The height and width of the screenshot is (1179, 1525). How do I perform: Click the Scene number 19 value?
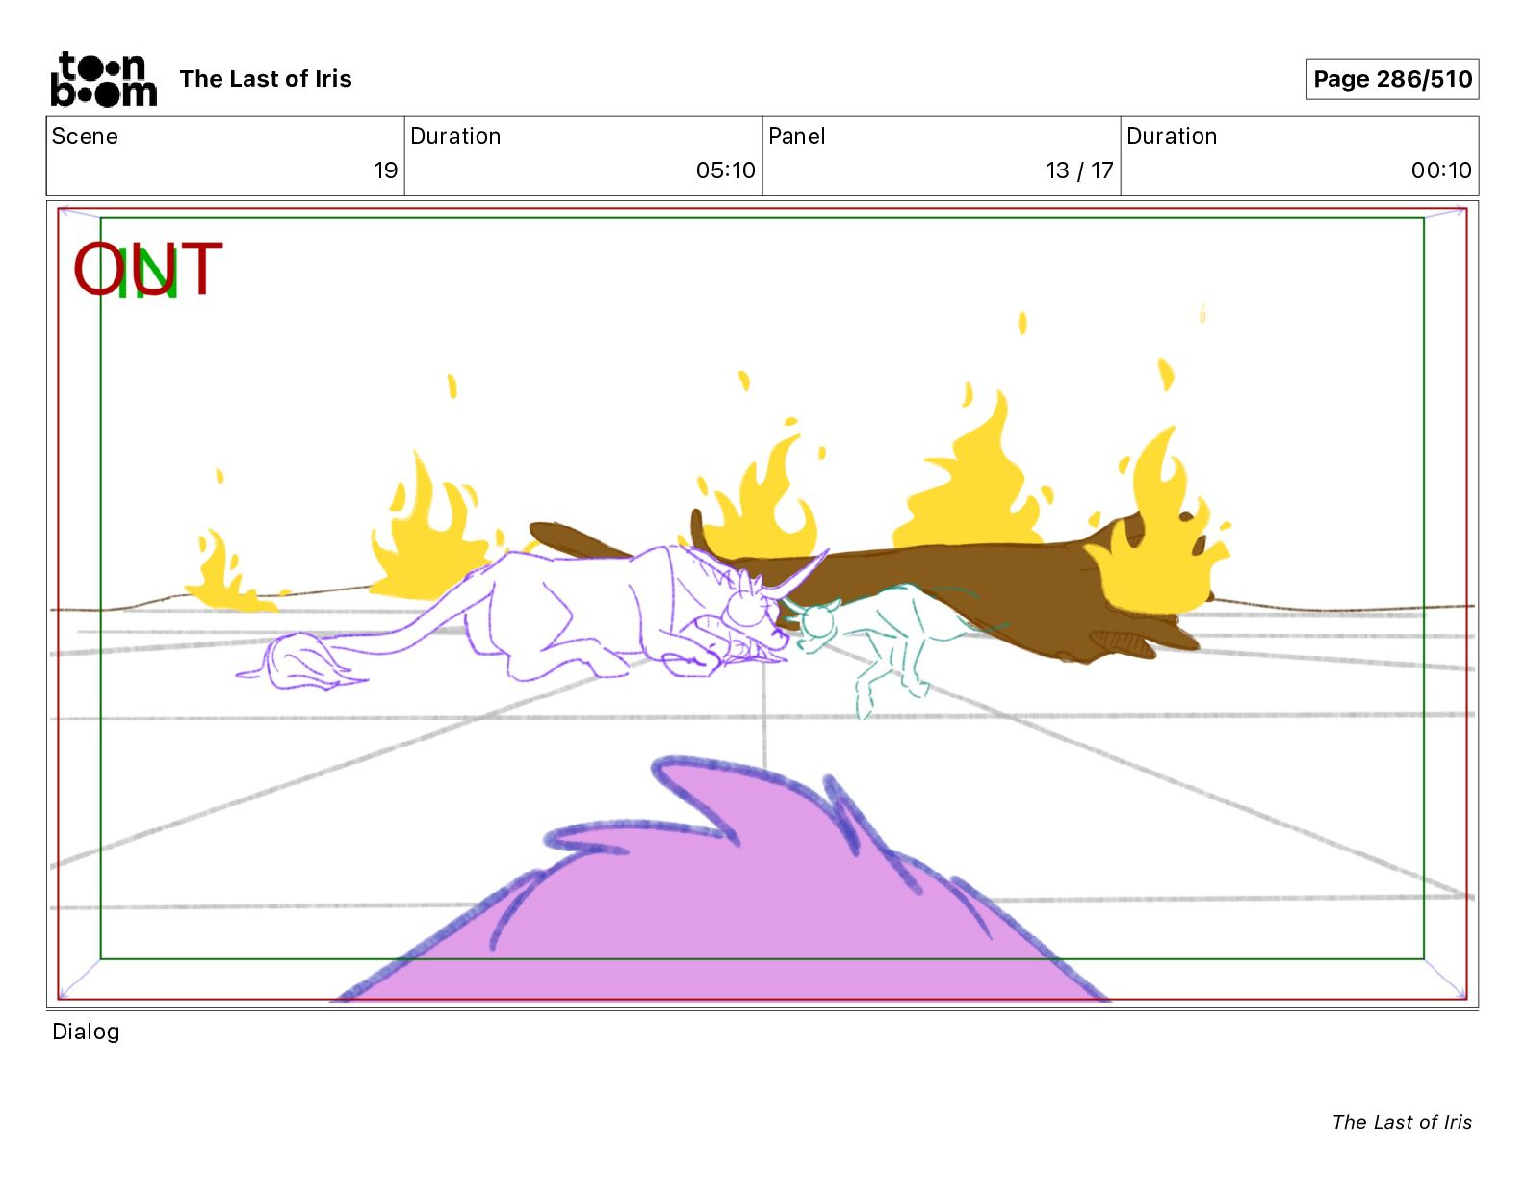click(385, 170)
